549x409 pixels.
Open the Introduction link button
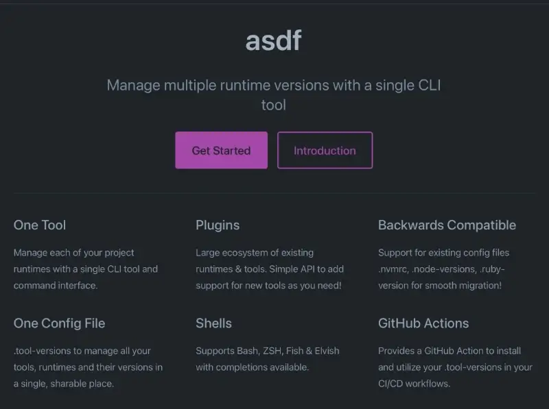pos(325,151)
